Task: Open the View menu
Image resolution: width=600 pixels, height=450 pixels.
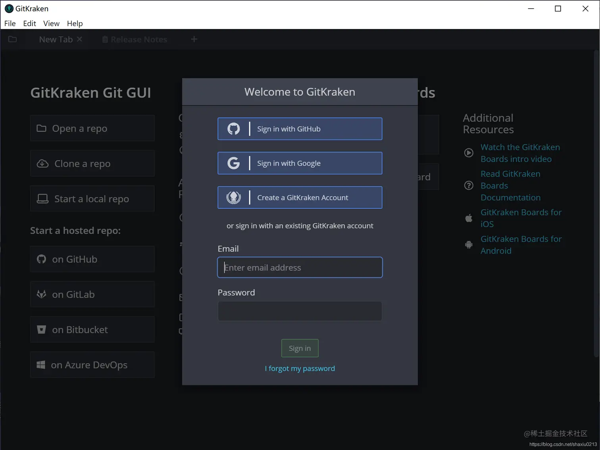Action: coord(51,23)
